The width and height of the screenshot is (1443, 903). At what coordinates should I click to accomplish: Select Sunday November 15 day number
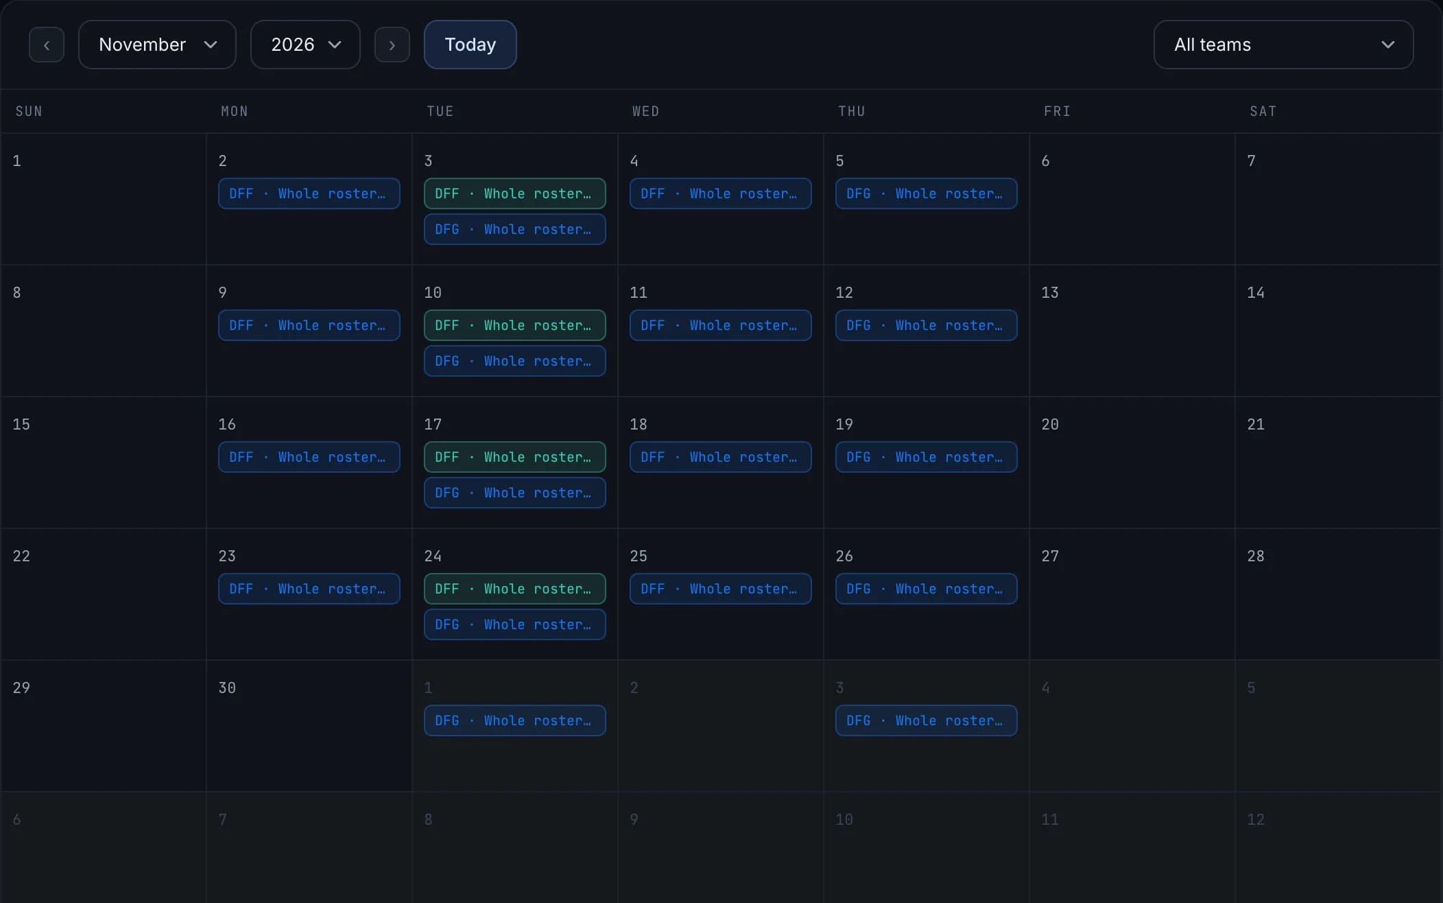pyautogui.click(x=21, y=424)
